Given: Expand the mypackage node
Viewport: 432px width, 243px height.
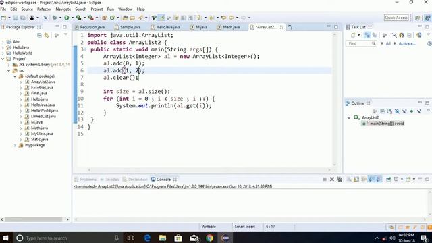Looking at the screenshot, I should (15, 145).
